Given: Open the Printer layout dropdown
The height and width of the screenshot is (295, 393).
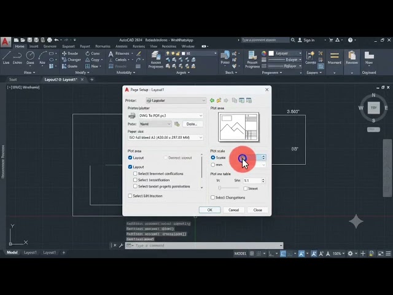Looking at the screenshot, I should (176, 100).
